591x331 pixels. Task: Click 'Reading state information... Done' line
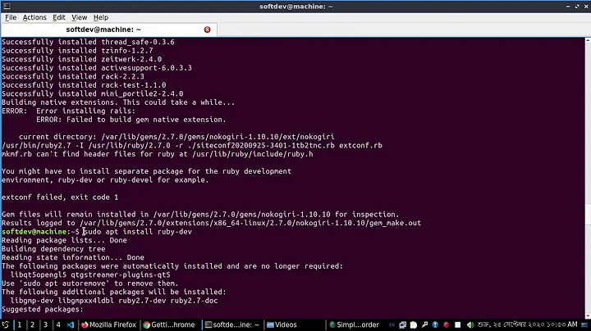73,257
